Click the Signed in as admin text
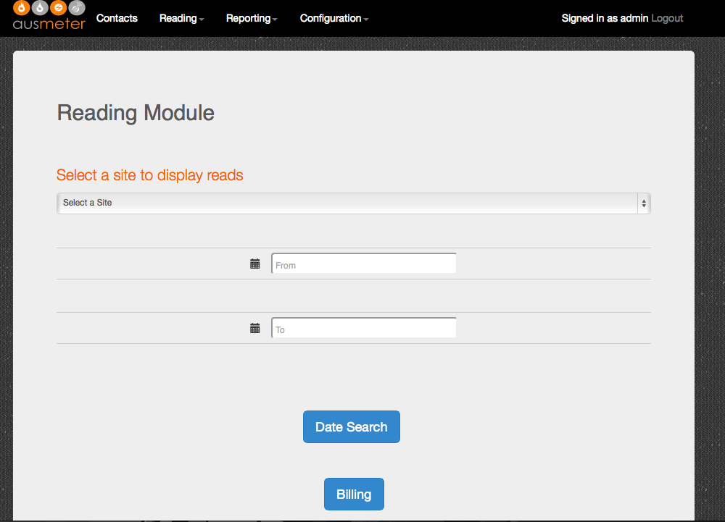The height and width of the screenshot is (522, 725). point(605,18)
